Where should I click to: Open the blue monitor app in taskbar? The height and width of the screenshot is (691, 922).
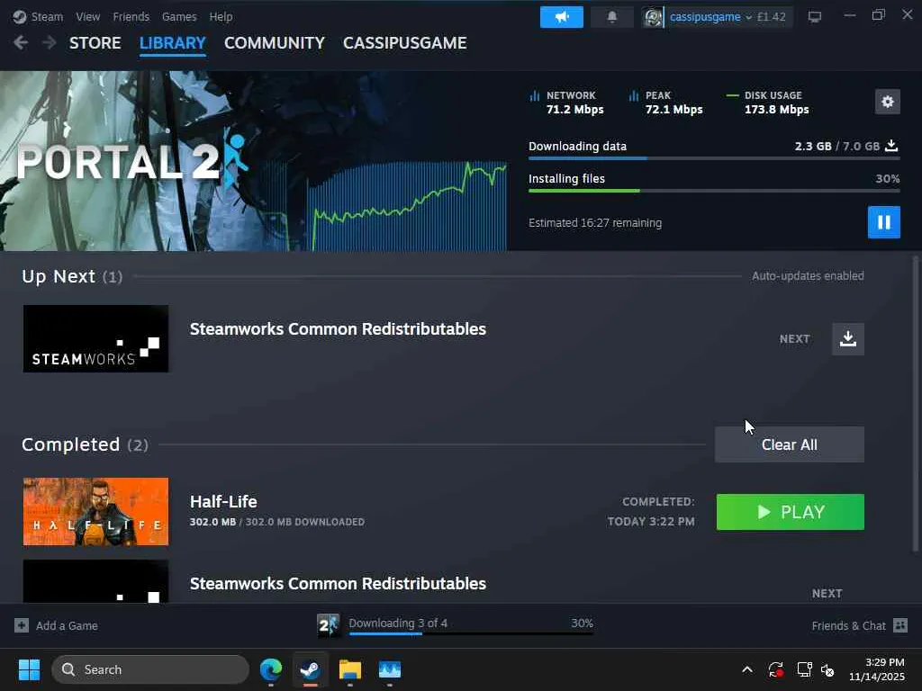[389, 669]
